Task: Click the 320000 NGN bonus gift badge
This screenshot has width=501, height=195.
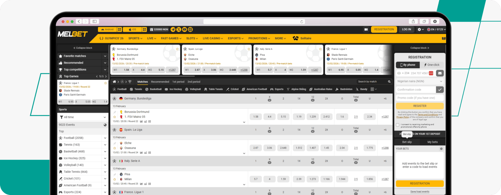Action: point(159,29)
